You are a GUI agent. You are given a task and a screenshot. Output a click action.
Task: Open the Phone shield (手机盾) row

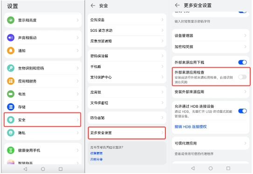coord(127,67)
